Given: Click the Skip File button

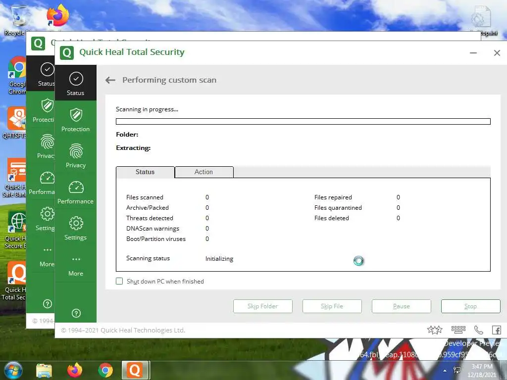Looking at the screenshot, I should click(332, 306).
